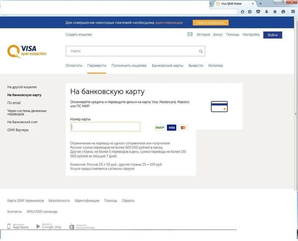Select На банковскую карту in sidebar
The width and height of the screenshot is (298, 241).
pyautogui.click(x=24, y=95)
